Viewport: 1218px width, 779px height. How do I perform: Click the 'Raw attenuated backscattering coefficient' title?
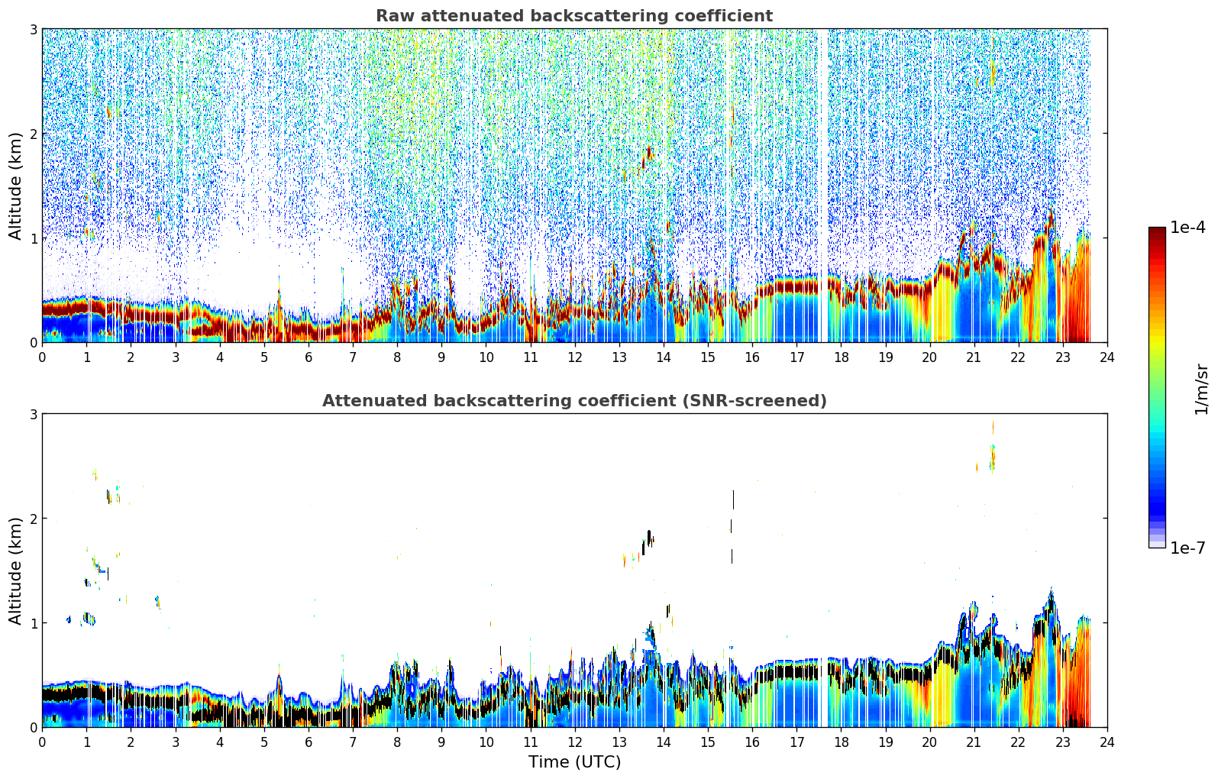click(574, 16)
